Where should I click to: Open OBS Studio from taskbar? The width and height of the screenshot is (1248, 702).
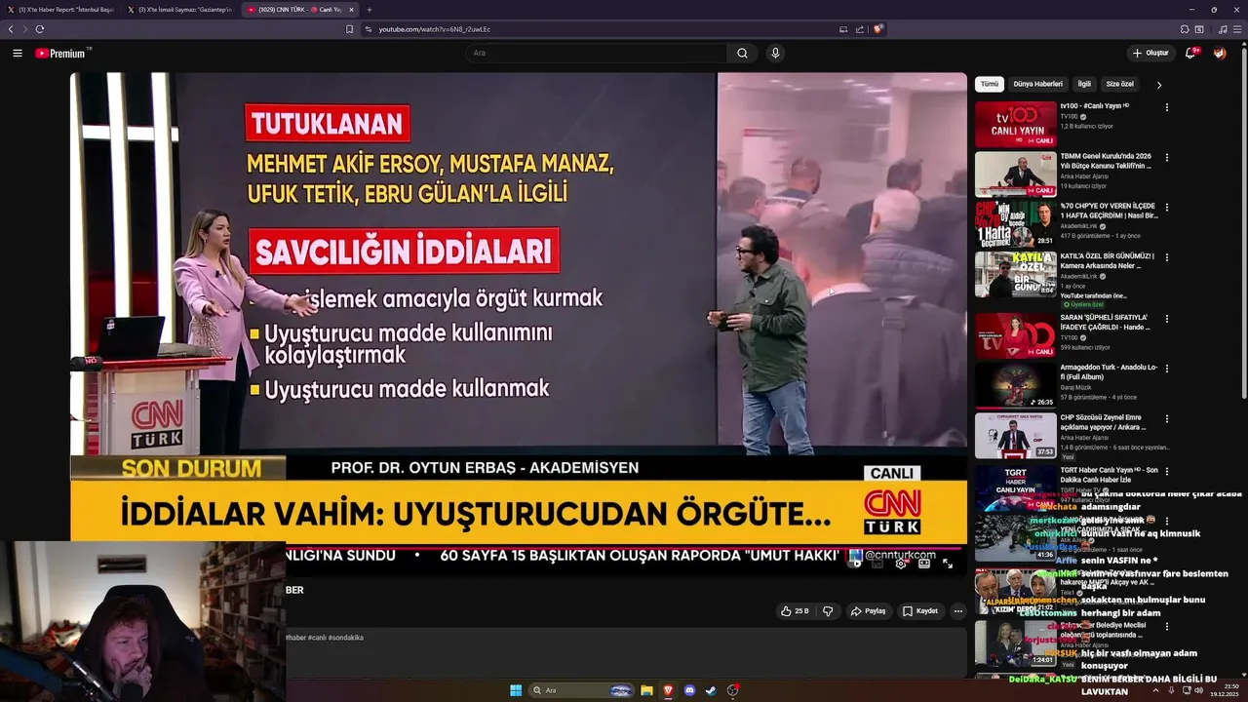732,690
